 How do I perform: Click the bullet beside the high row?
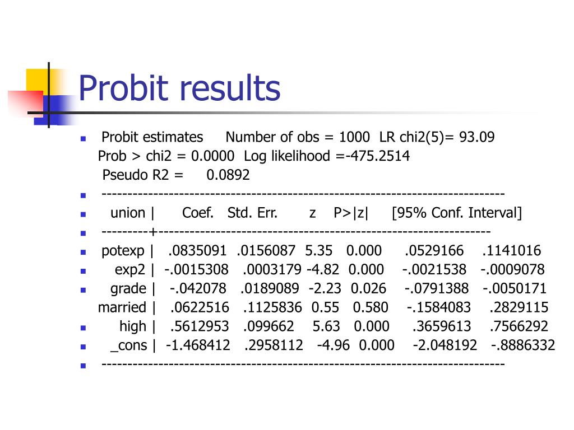point(83,328)
